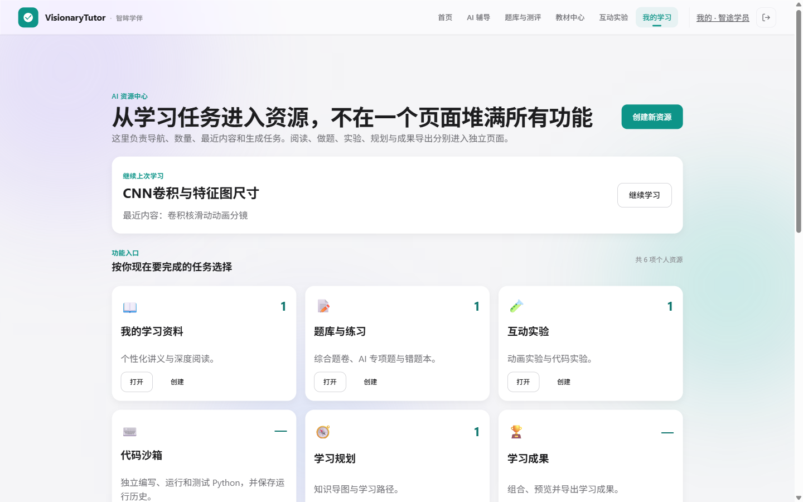Click the scrollbar down arrow
The width and height of the screenshot is (803, 502).
(799, 498)
